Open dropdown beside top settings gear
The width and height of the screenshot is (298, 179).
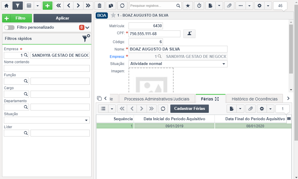pyautogui.click(x=268, y=6)
